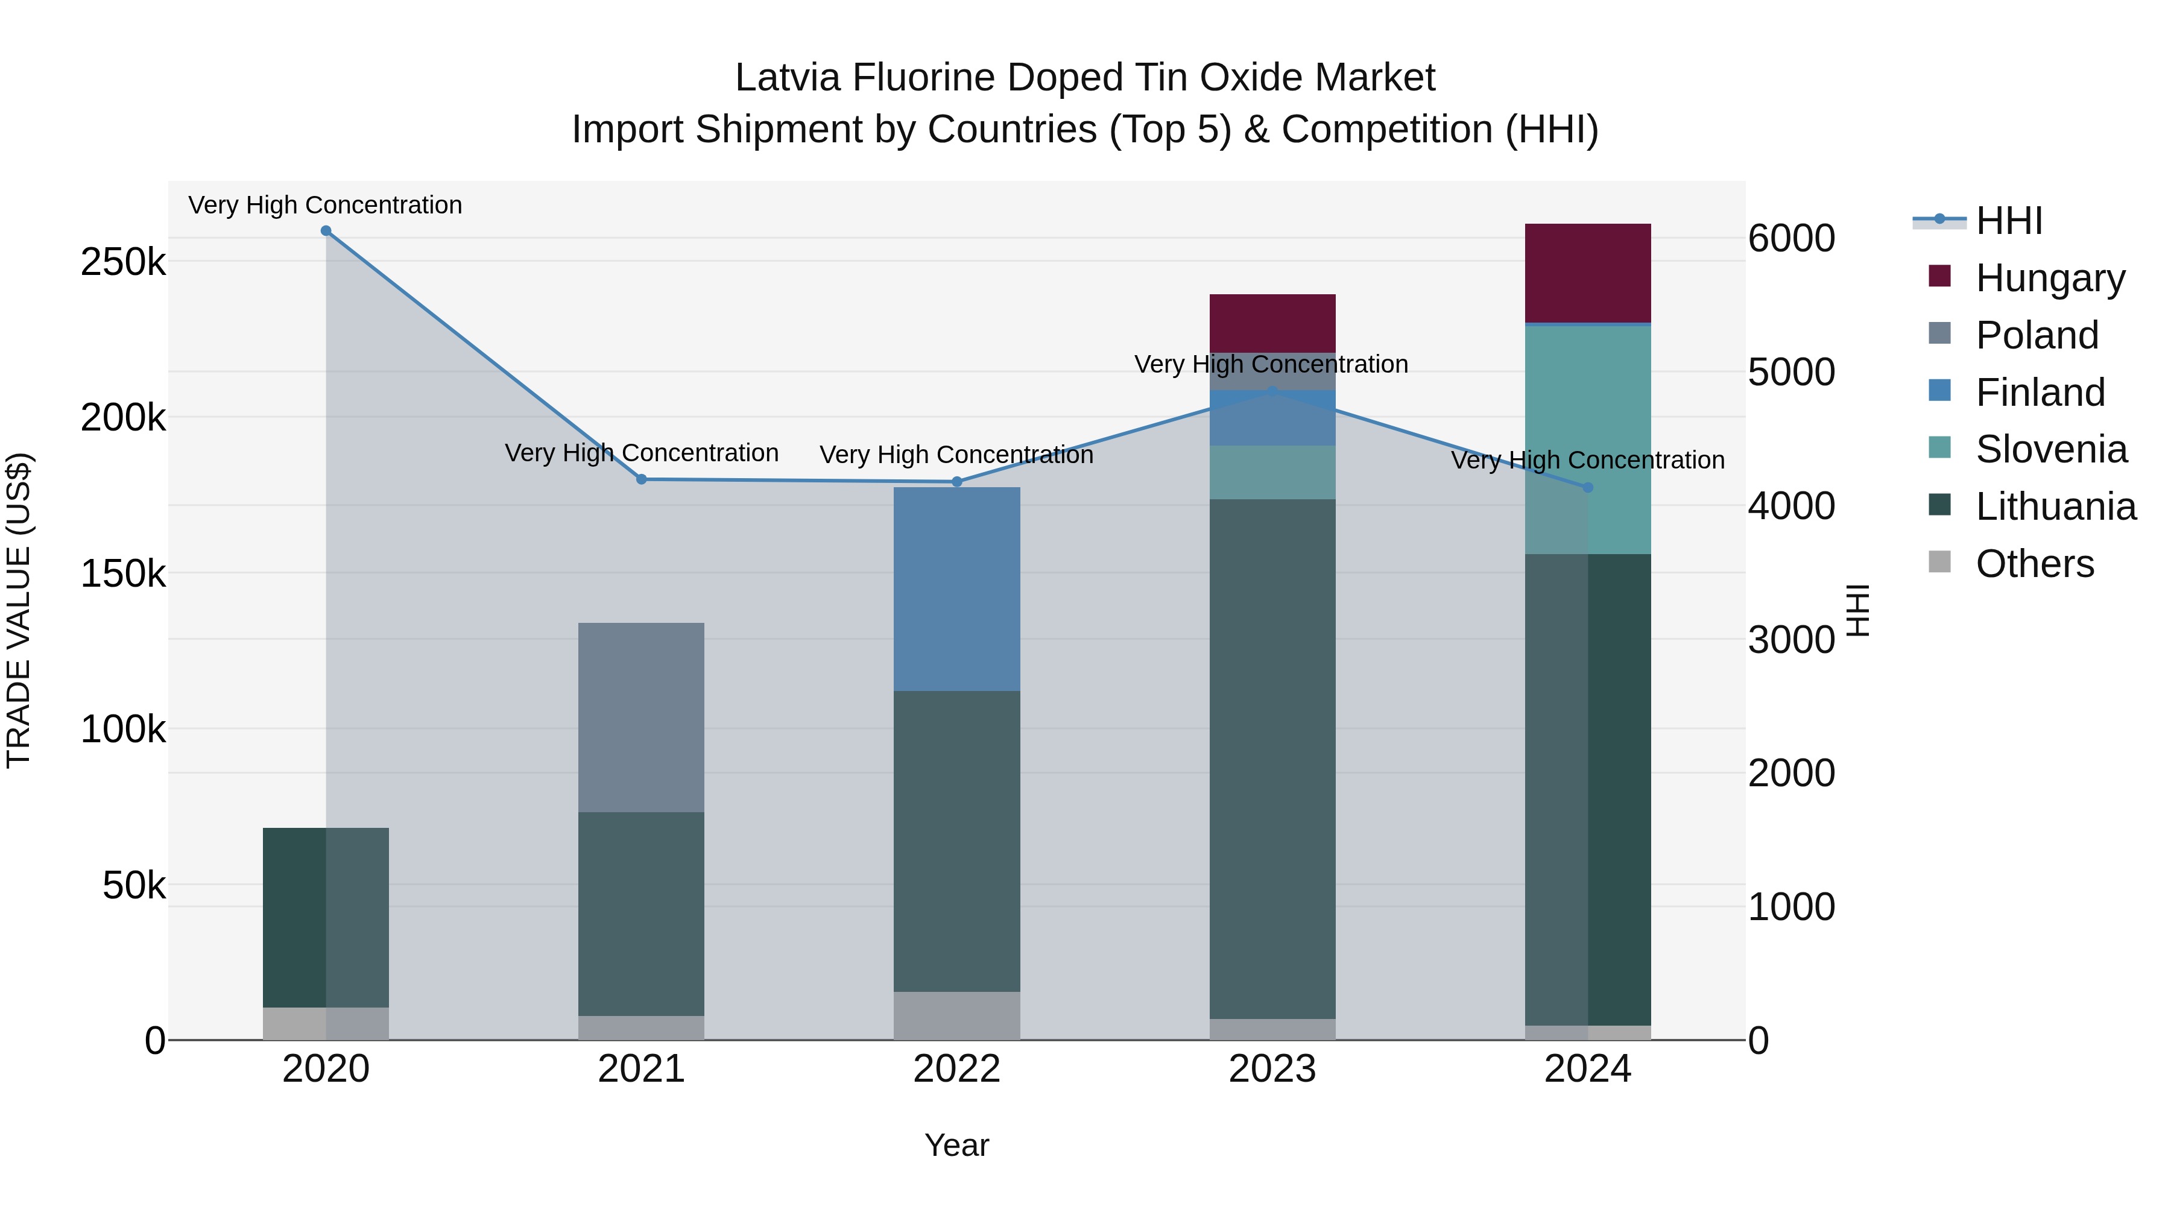Image resolution: width=2171 pixels, height=1221 pixels.
Task: Toggle the Lithuania legend entry
Action: click(x=2032, y=506)
